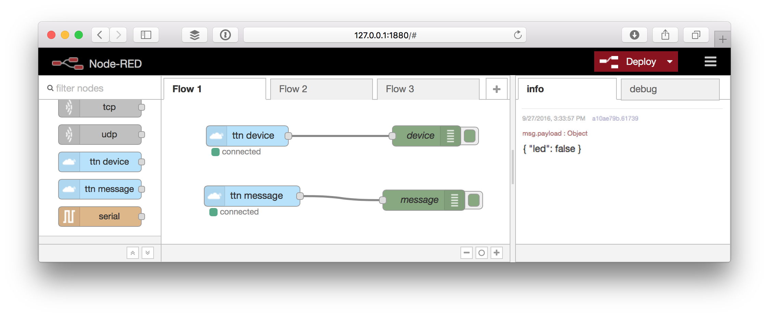
Task: Select the Flow 1 tab
Action: pos(215,89)
